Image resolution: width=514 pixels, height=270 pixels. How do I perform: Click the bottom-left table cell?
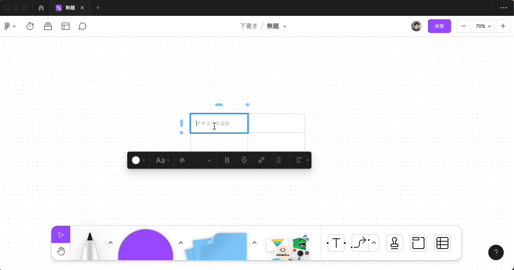click(x=219, y=142)
